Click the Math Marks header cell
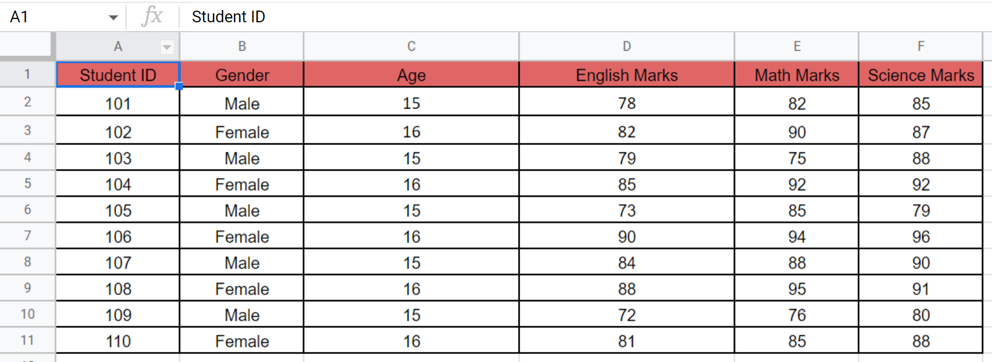992x362 pixels. click(796, 74)
